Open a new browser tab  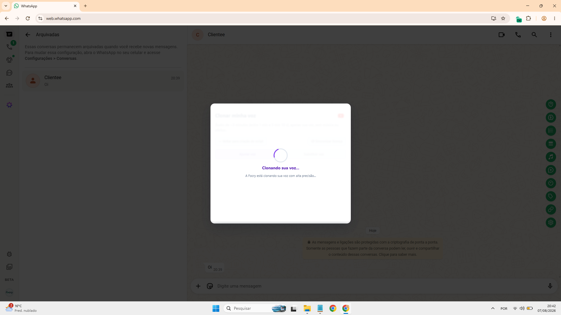click(85, 6)
